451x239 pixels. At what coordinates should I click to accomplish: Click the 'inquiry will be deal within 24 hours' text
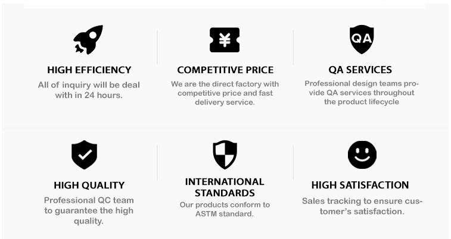[x=89, y=90]
